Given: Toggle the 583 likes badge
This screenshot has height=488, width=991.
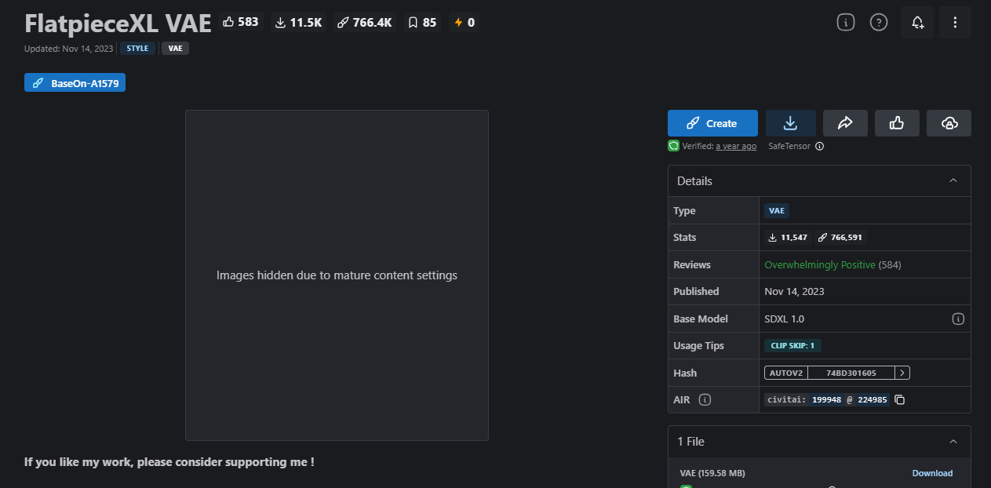Looking at the screenshot, I should [241, 22].
